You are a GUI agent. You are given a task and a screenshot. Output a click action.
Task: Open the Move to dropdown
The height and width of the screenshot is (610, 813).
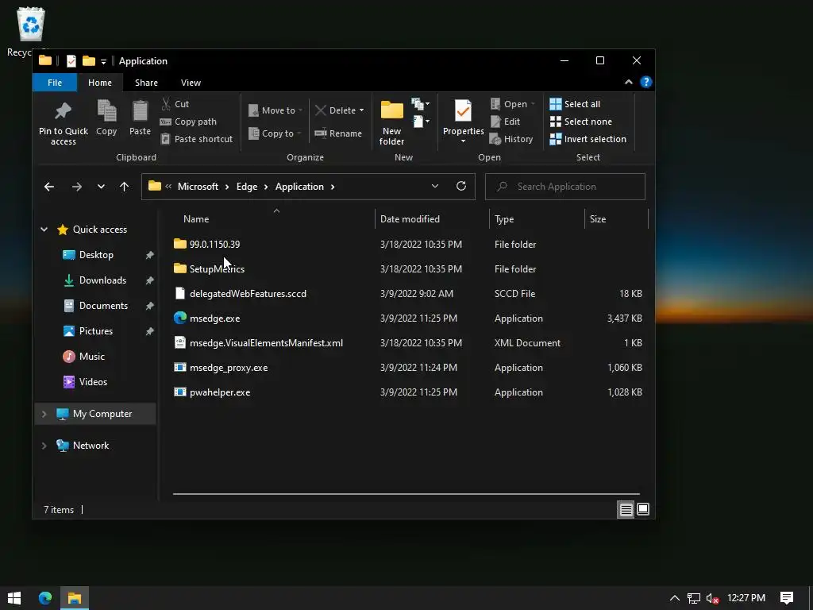pos(275,110)
